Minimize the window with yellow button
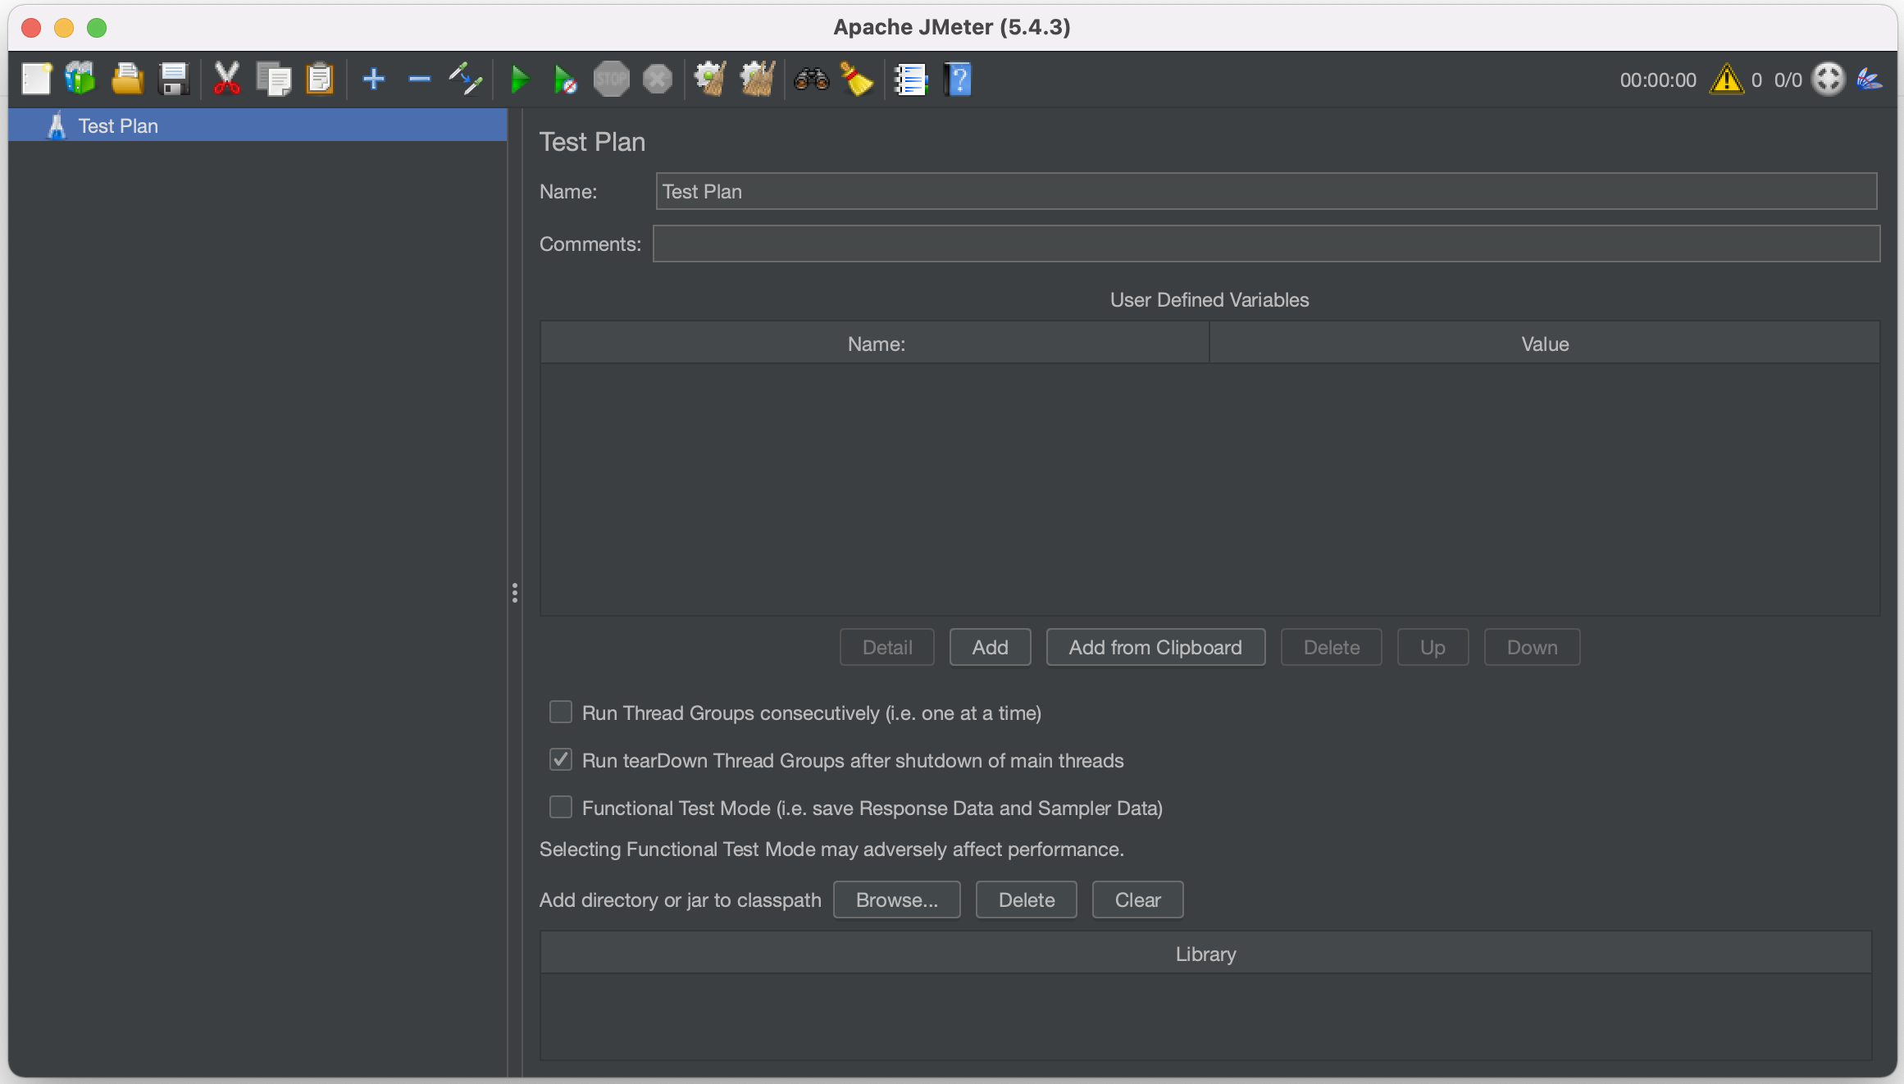The height and width of the screenshot is (1084, 1904). click(x=64, y=28)
